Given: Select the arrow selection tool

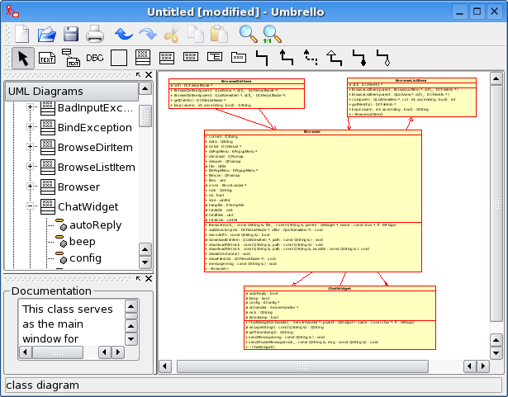Looking at the screenshot, I should 23,59.
